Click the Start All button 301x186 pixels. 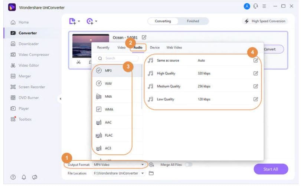pos(271,169)
